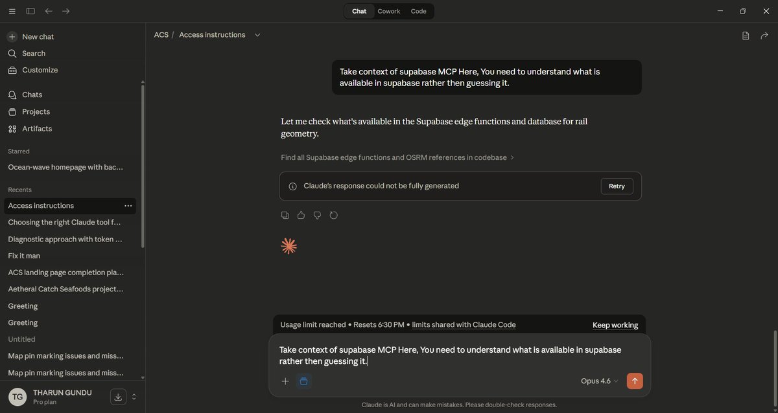Click the plus attachment icon

tap(285, 381)
